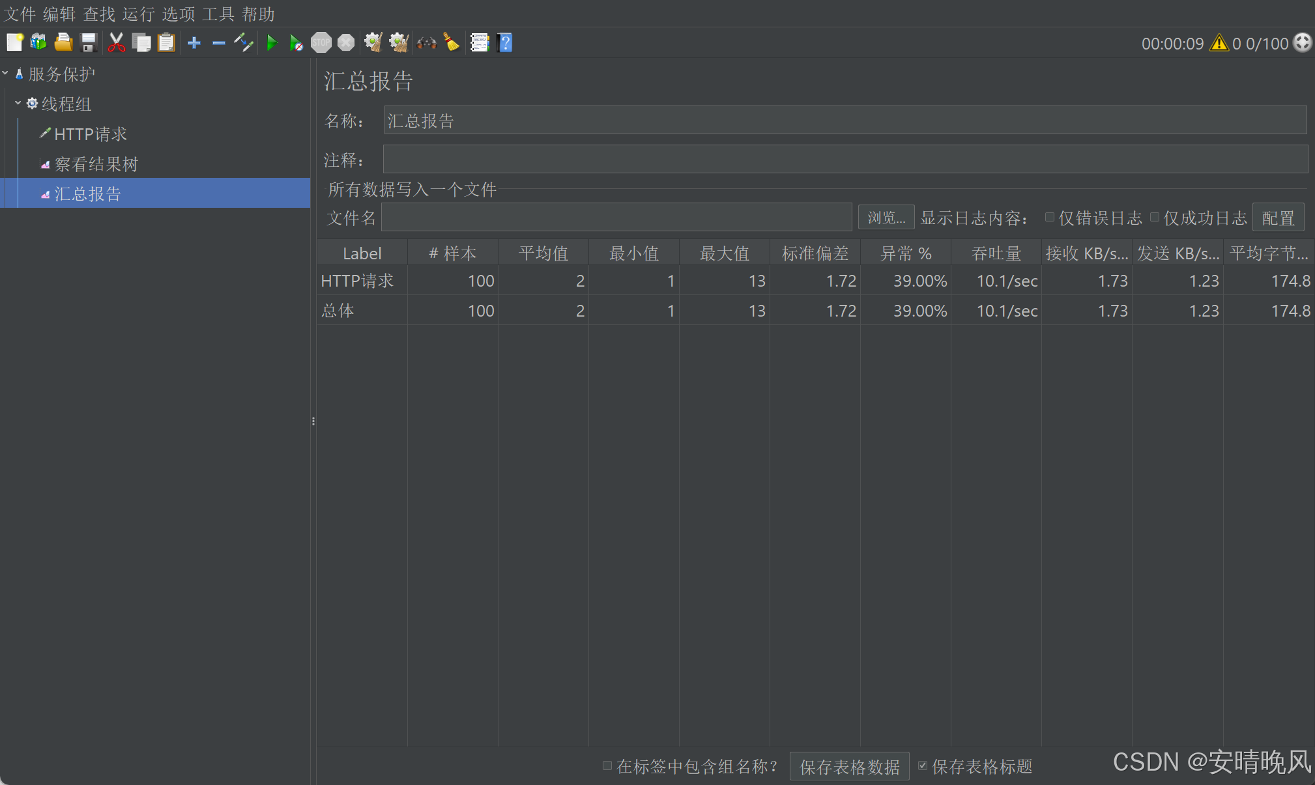Open the 帮助 menu
This screenshot has height=785, width=1315.
coord(258,14)
